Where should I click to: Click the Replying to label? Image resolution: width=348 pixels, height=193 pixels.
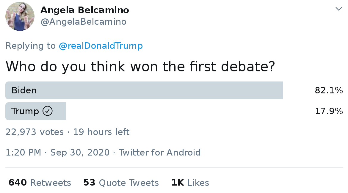coord(30,46)
